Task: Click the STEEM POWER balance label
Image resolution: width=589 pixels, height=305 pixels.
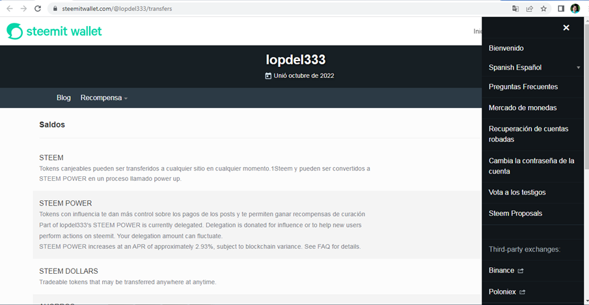Action: [65, 204]
